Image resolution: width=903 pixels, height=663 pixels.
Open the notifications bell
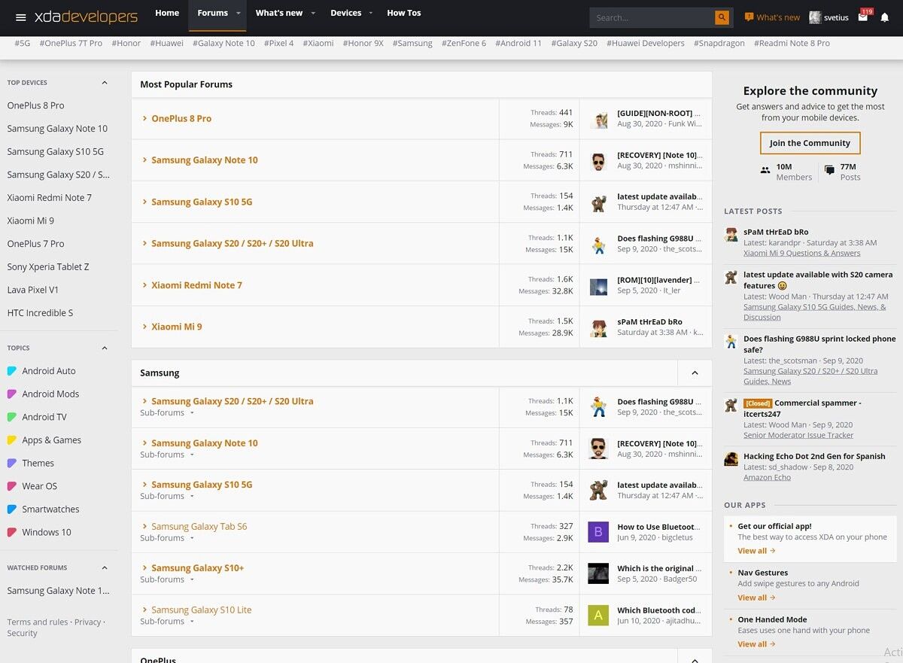point(886,17)
